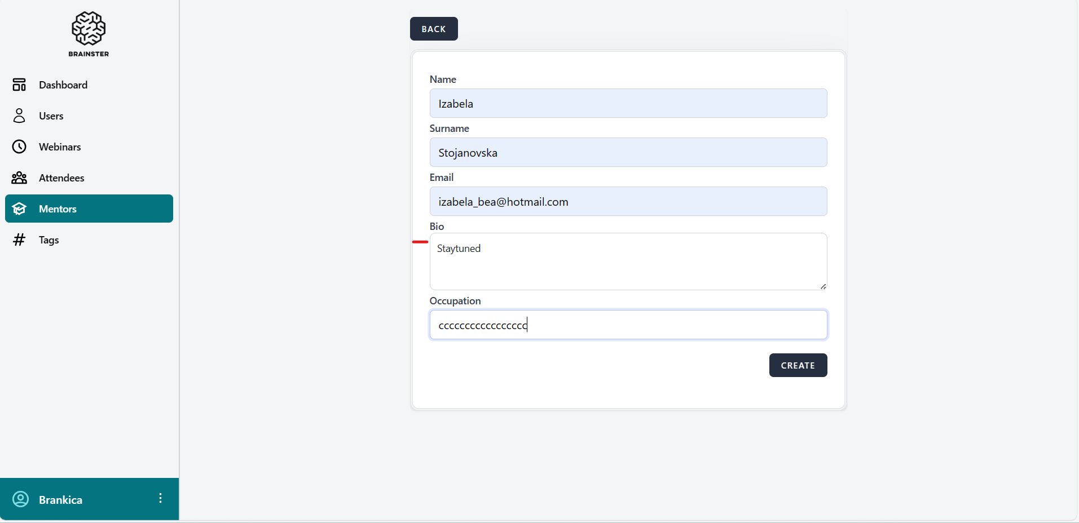Screen dimensions: 1079x523
Task: Open the Attendees page
Action: (x=61, y=178)
